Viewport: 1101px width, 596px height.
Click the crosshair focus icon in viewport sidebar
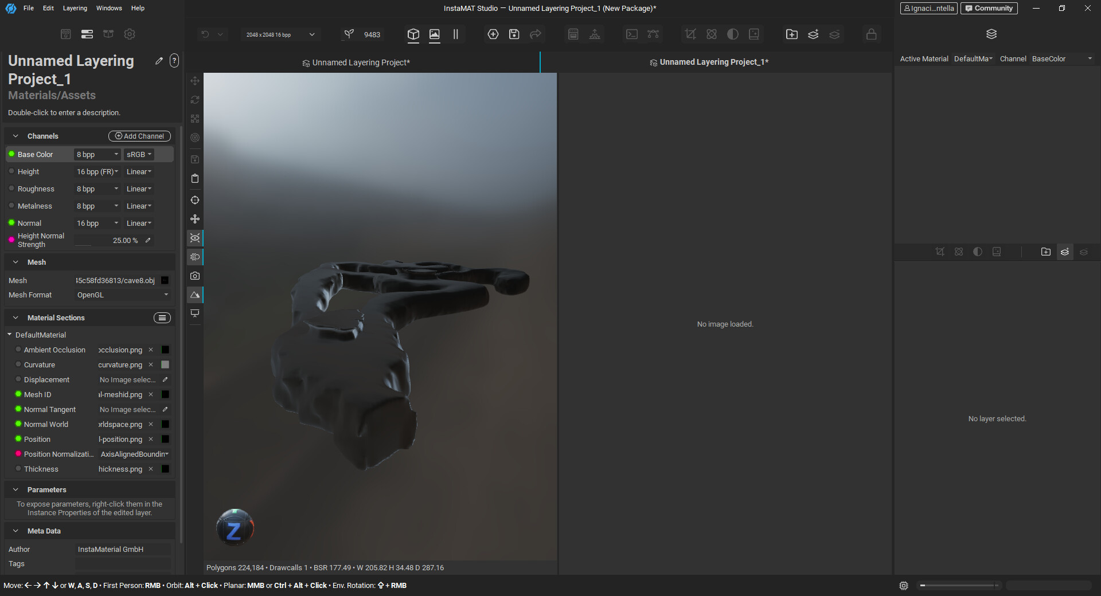click(x=195, y=200)
